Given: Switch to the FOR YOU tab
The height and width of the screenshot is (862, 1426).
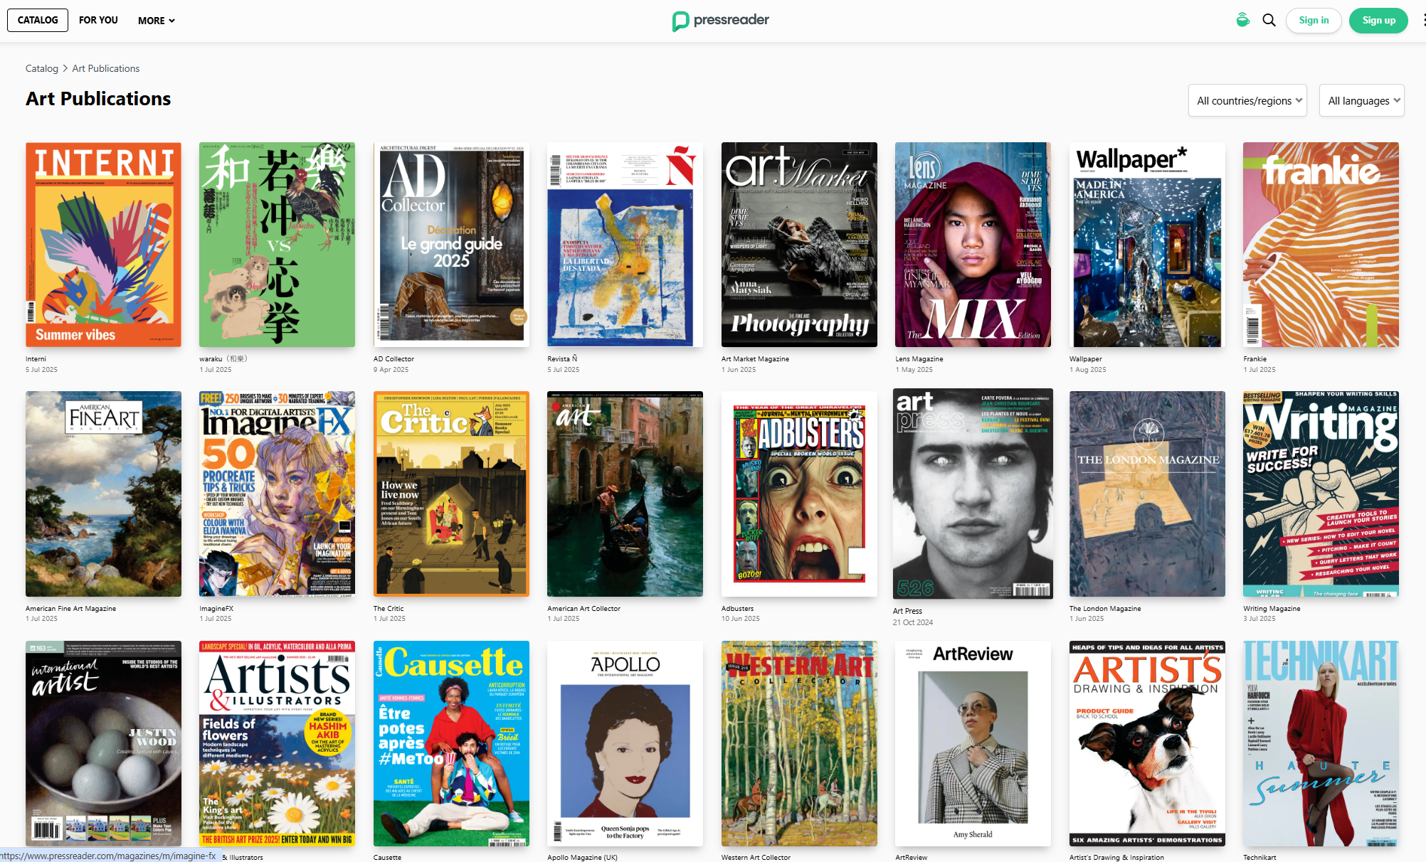Looking at the screenshot, I should point(98,20).
